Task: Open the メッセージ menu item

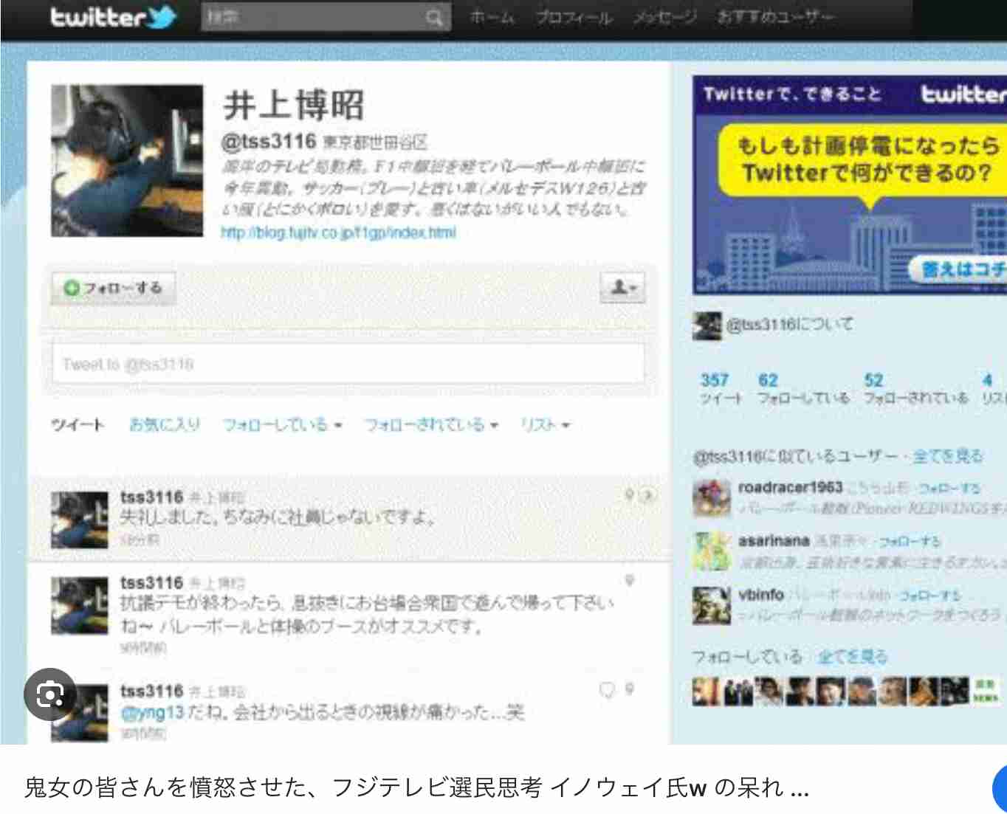Action: point(664,17)
